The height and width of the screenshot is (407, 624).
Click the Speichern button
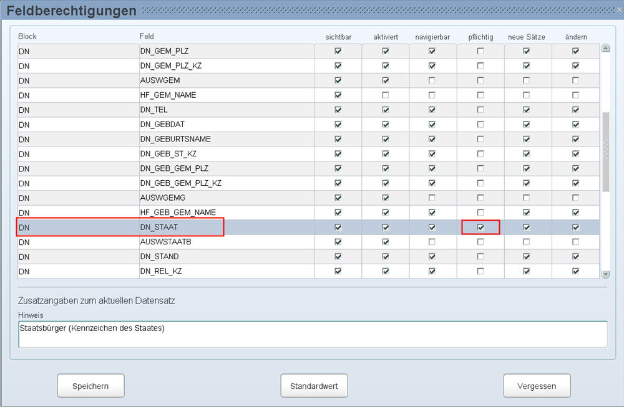90,386
